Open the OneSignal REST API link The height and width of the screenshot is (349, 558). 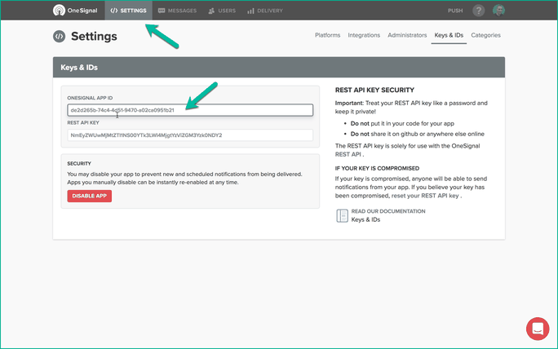pyautogui.click(x=348, y=154)
